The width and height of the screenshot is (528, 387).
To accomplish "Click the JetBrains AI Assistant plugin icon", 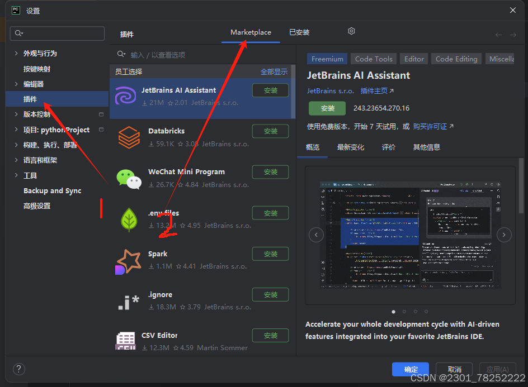I will tap(126, 96).
